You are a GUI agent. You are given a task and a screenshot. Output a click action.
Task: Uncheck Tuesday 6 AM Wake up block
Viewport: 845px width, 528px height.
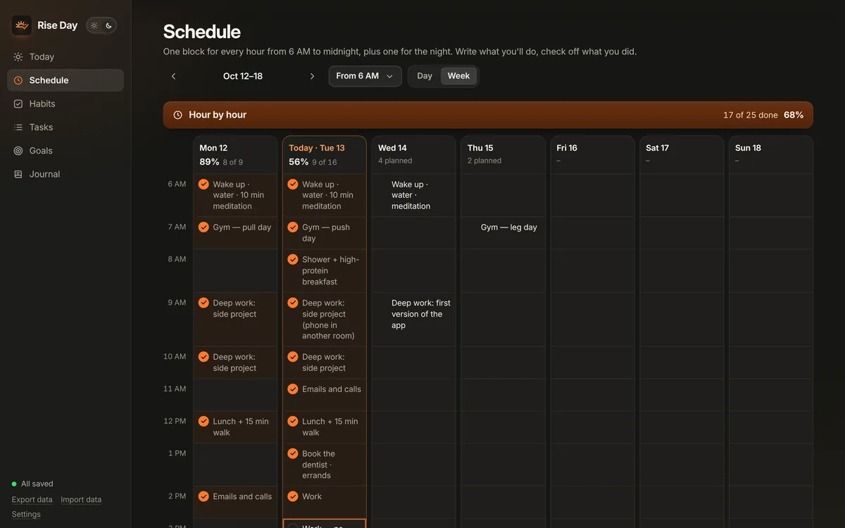click(x=293, y=184)
